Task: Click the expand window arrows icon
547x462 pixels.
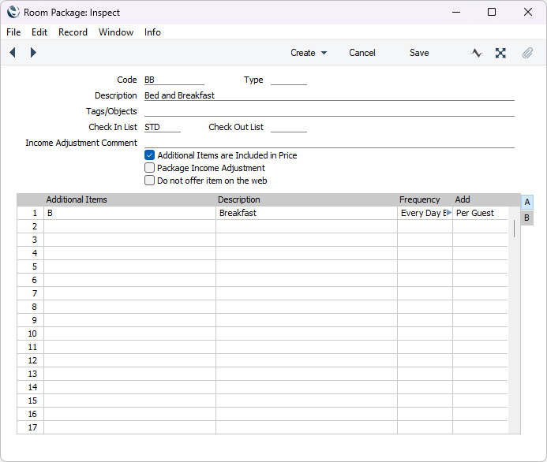Action: 500,53
